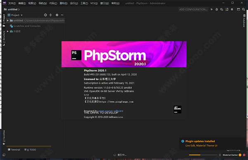
Task: Click the red error indicator in status bar
Action: pyautogui.click(x=244, y=155)
